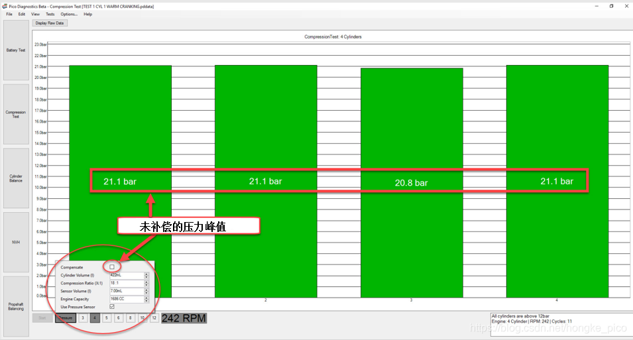Select 5 cylinders button

[107, 317]
